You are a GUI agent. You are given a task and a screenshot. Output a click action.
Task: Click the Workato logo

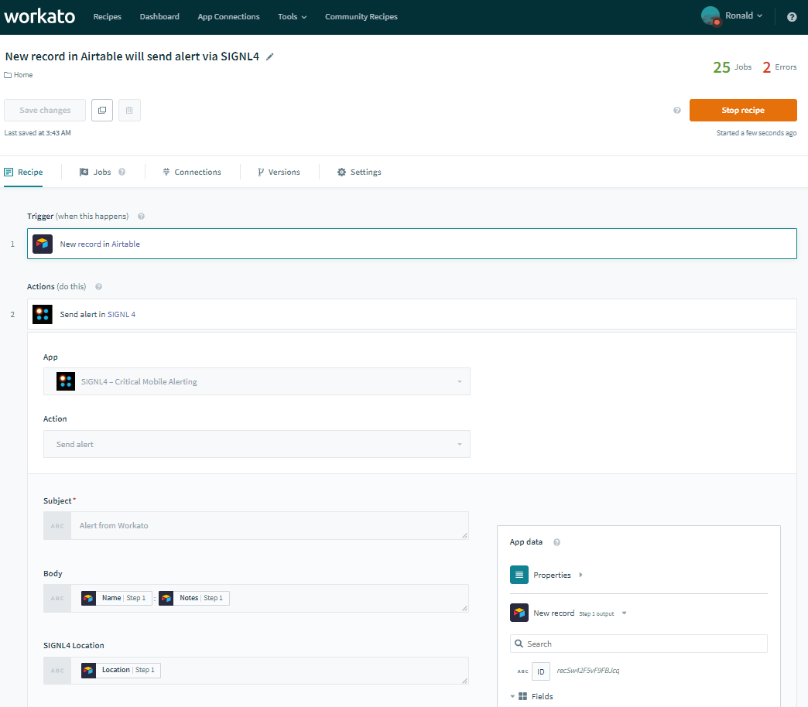coord(39,16)
